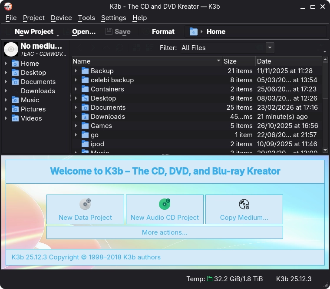
Task: Click the Format toolbar button
Action: [x=159, y=32]
